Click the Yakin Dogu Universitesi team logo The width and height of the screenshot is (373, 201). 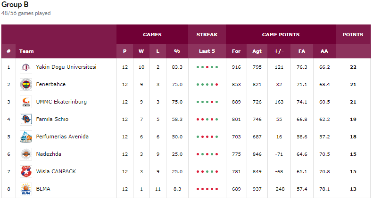26,67
